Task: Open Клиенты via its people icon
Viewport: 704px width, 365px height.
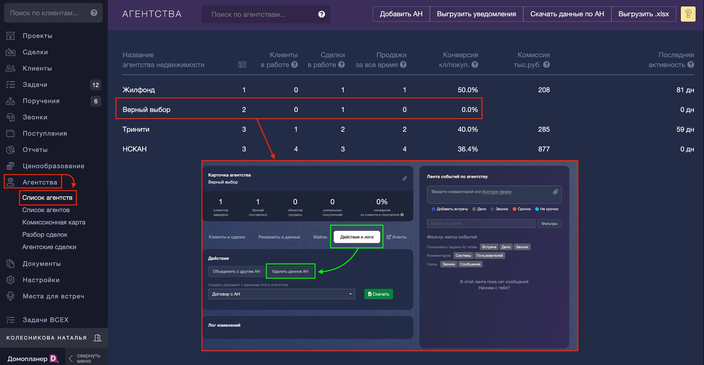Action: point(10,68)
